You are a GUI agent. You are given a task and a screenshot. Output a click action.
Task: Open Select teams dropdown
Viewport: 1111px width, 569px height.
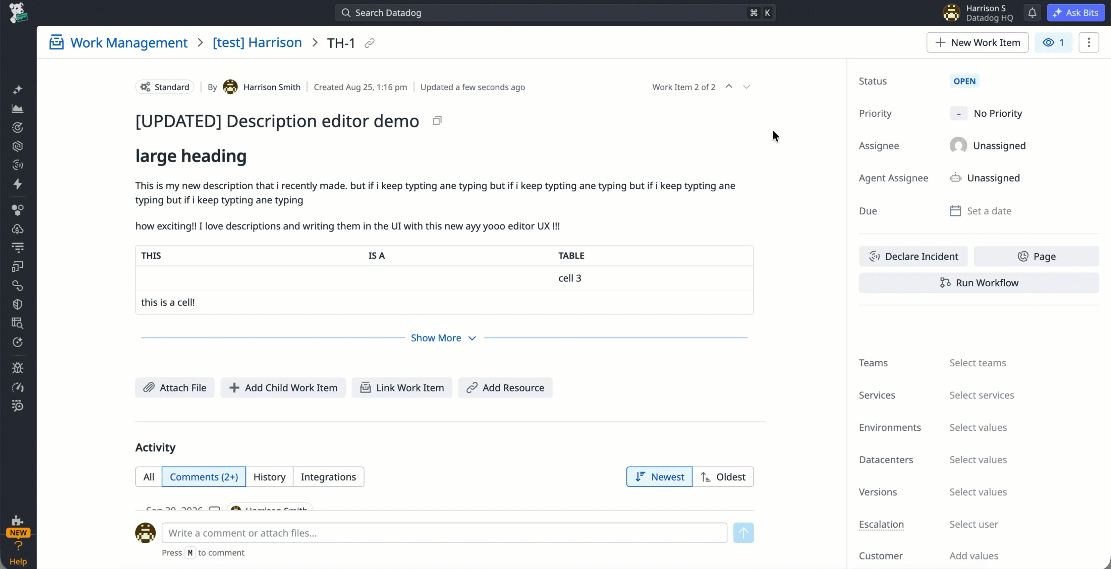click(x=978, y=363)
